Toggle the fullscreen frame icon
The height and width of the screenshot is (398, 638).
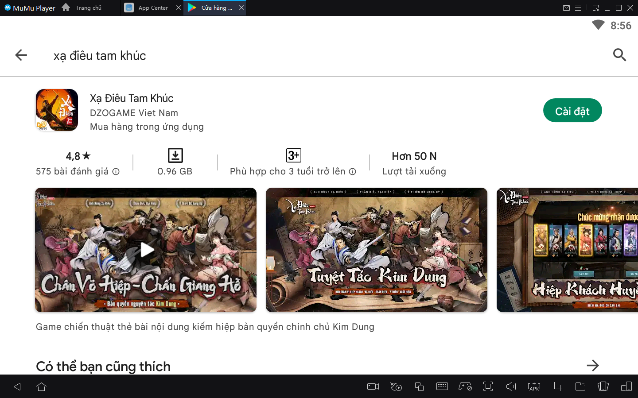[x=488, y=386]
